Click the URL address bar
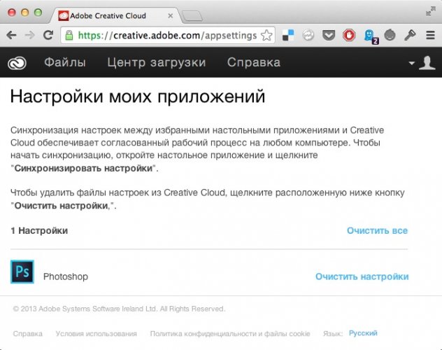 pyautogui.click(x=167, y=36)
